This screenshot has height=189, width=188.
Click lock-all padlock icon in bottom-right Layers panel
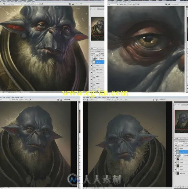click(x=183, y=145)
